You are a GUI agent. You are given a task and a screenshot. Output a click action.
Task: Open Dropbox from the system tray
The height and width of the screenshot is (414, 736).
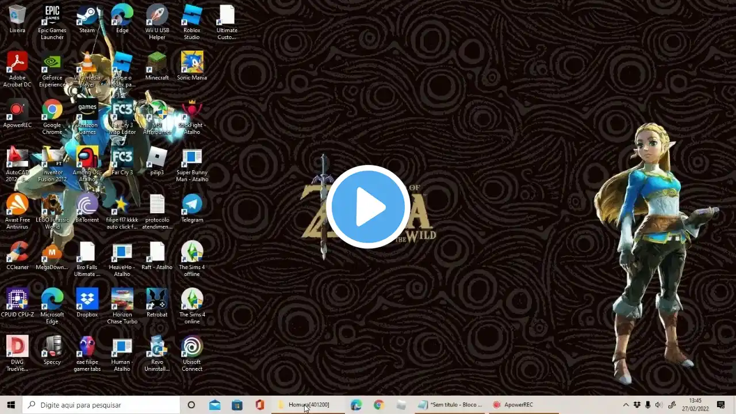(637, 405)
